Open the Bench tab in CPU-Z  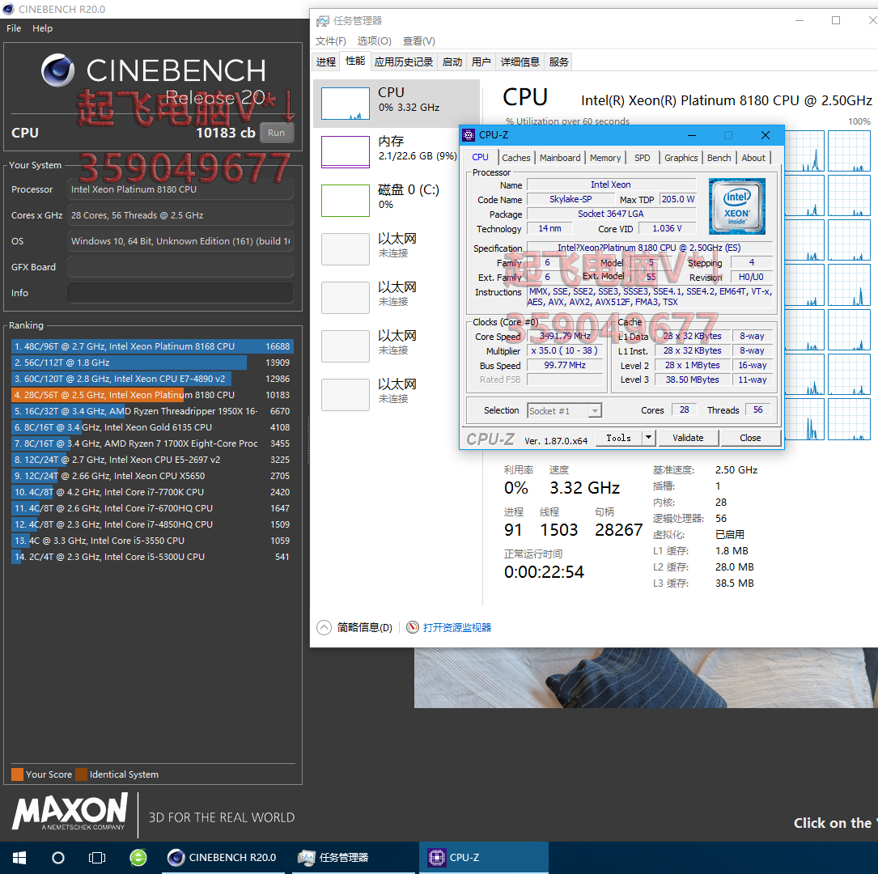[x=719, y=158]
